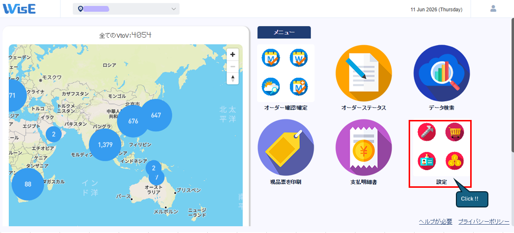Expand the location dropdown at top
Screen dimensions: 514x233
click(126, 9)
